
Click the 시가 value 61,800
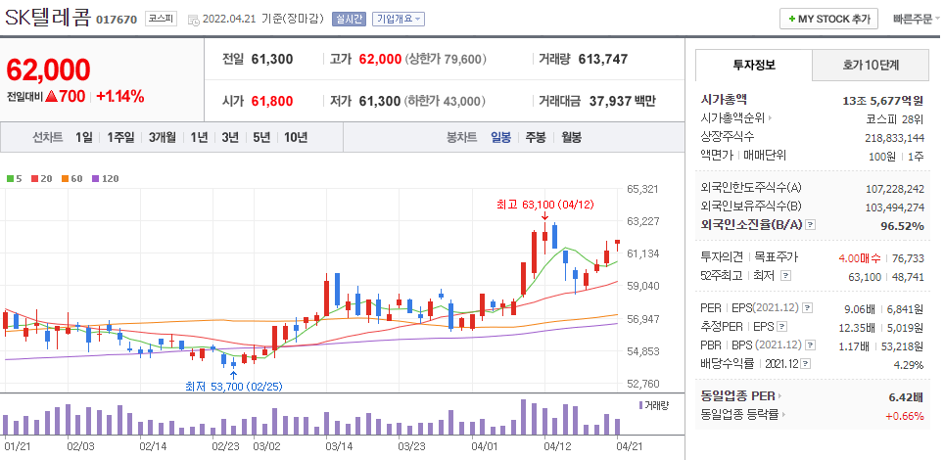272,101
